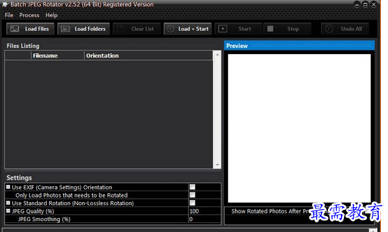The width and height of the screenshot is (388, 232).
Task: Click the white preview image area
Action: coord(299,128)
